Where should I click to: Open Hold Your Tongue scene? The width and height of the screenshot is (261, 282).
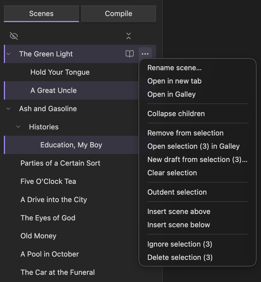(x=60, y=72)
